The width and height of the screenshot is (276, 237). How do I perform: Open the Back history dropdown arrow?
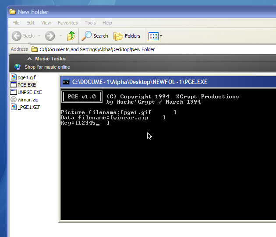[39, 36]
